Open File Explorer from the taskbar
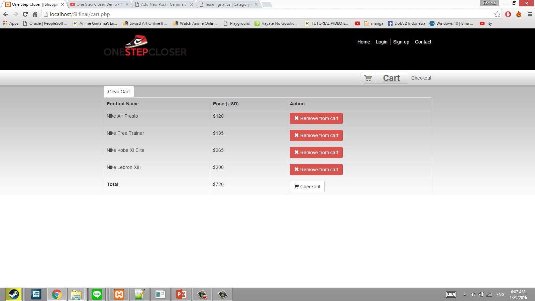The height and width of the screenshot is (301, 535). pyautogui.click(x=76, y=294)
